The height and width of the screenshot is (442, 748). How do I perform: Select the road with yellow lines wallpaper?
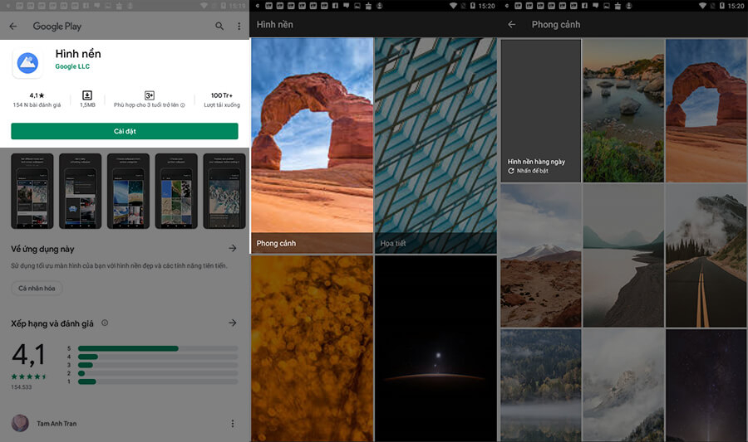click(706, 255)
